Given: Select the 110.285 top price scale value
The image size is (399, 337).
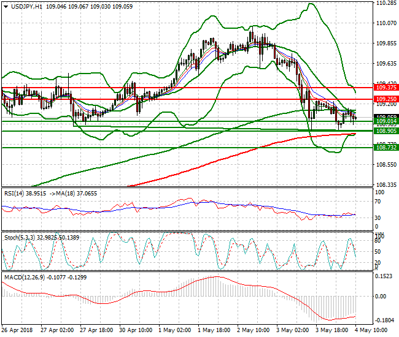Looking at the screenshot, I should click(x=386, y=3).
